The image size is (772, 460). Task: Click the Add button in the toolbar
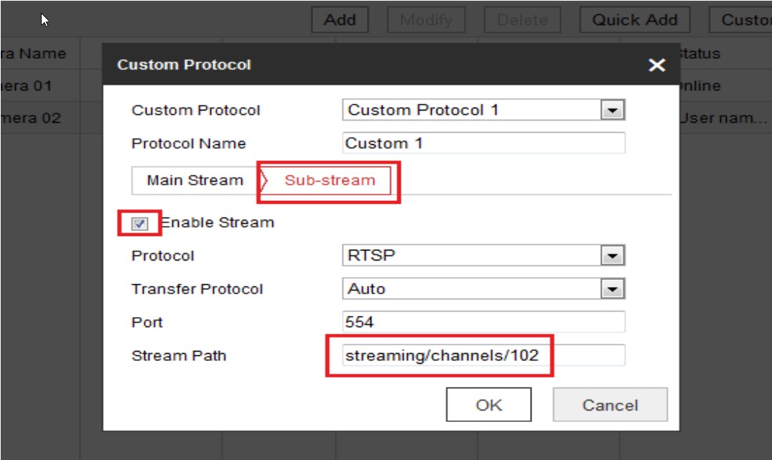point(340,20)
